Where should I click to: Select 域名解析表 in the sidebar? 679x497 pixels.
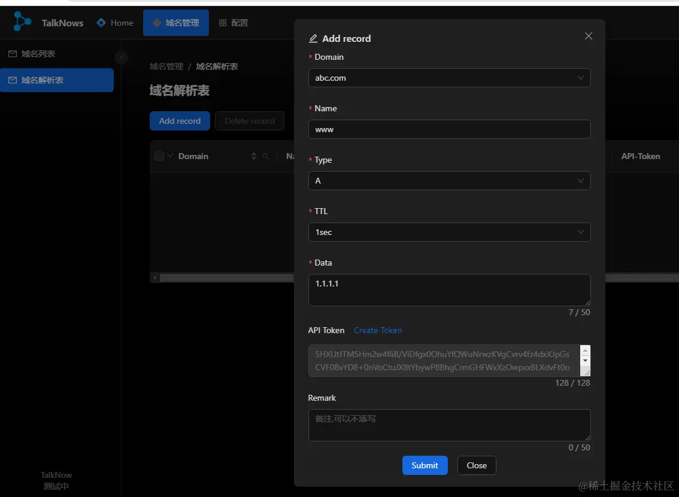(x=57, y=80)
